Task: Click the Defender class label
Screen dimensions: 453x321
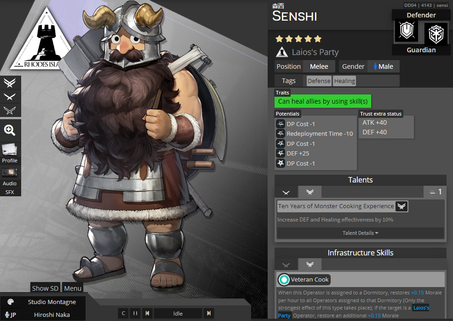Action: tap(421, 15)
